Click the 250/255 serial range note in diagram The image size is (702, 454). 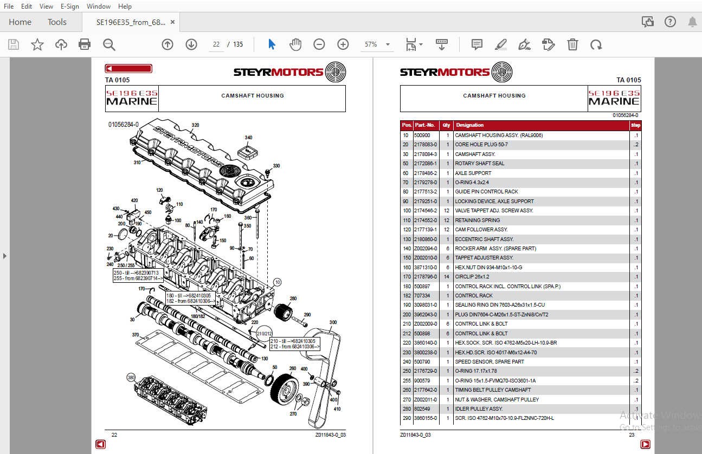click(138, 276)
